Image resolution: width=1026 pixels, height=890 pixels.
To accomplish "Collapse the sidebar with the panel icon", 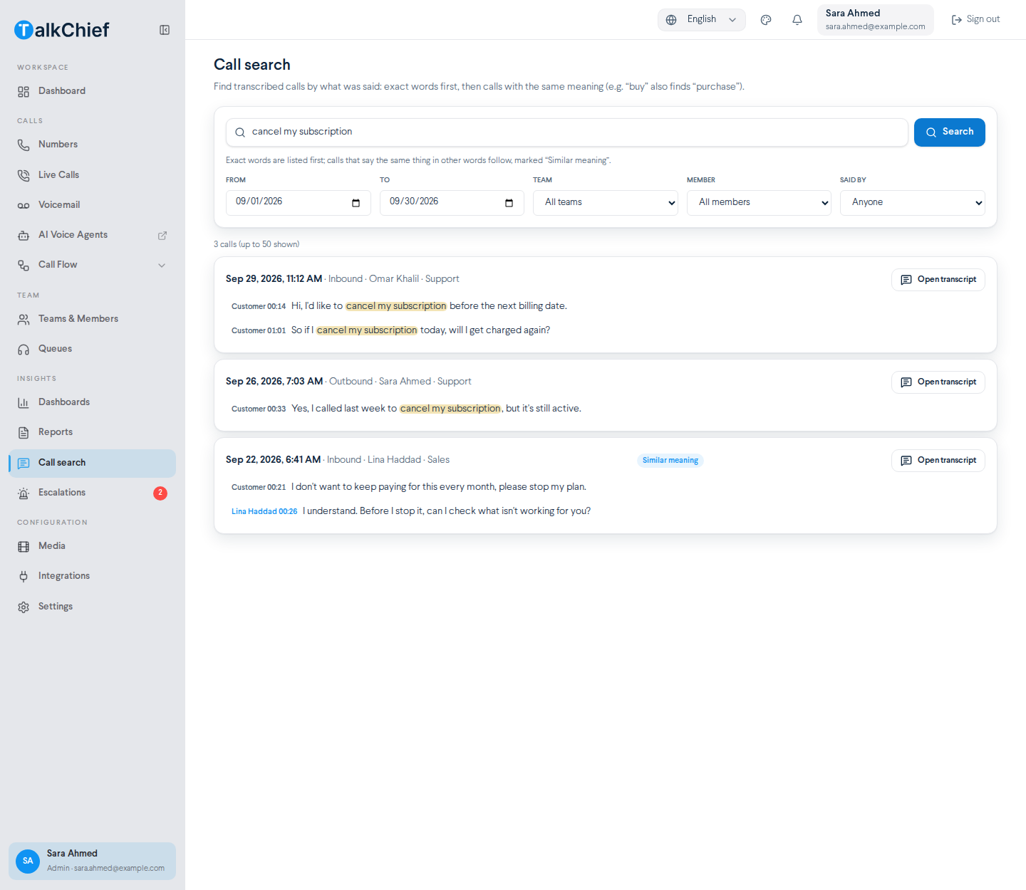I will 165,30.
